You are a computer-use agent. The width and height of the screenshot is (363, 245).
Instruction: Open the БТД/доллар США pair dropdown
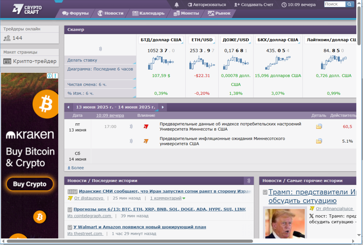(x=161, y=40)
